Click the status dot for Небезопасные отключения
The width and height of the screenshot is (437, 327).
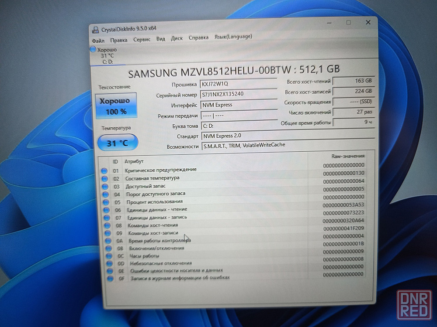[110, 263]
